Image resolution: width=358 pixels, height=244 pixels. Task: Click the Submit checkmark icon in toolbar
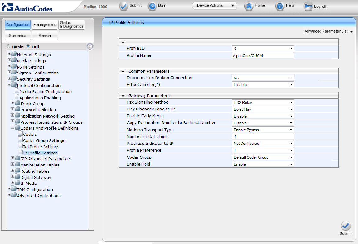124,6
